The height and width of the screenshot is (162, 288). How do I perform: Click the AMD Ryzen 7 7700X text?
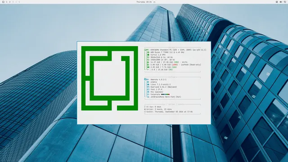tap(167, 52)
